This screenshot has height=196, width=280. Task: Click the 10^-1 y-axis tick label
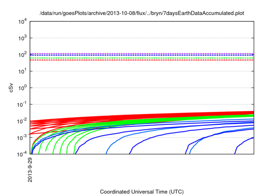tap(21, 104)
